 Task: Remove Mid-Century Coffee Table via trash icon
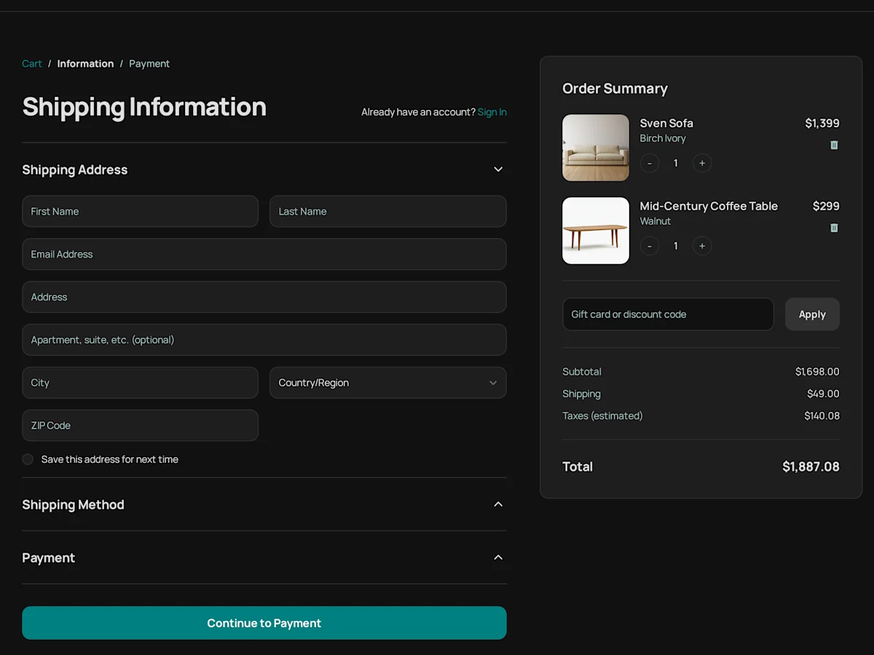pos(834,228)
